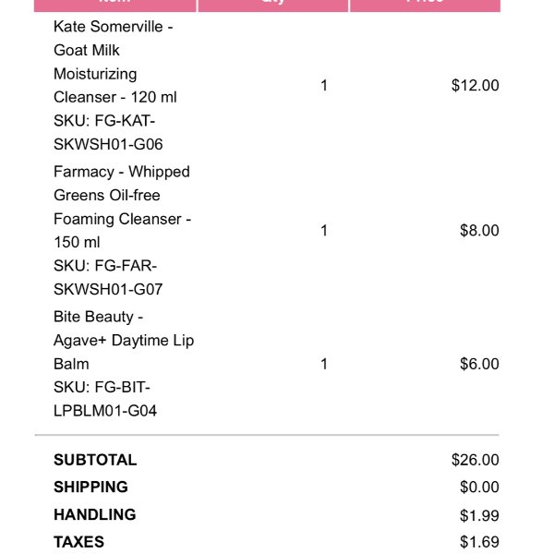554x554 pixels.
Task: Click the SHIPPING label
Action: tap(90, 488)
